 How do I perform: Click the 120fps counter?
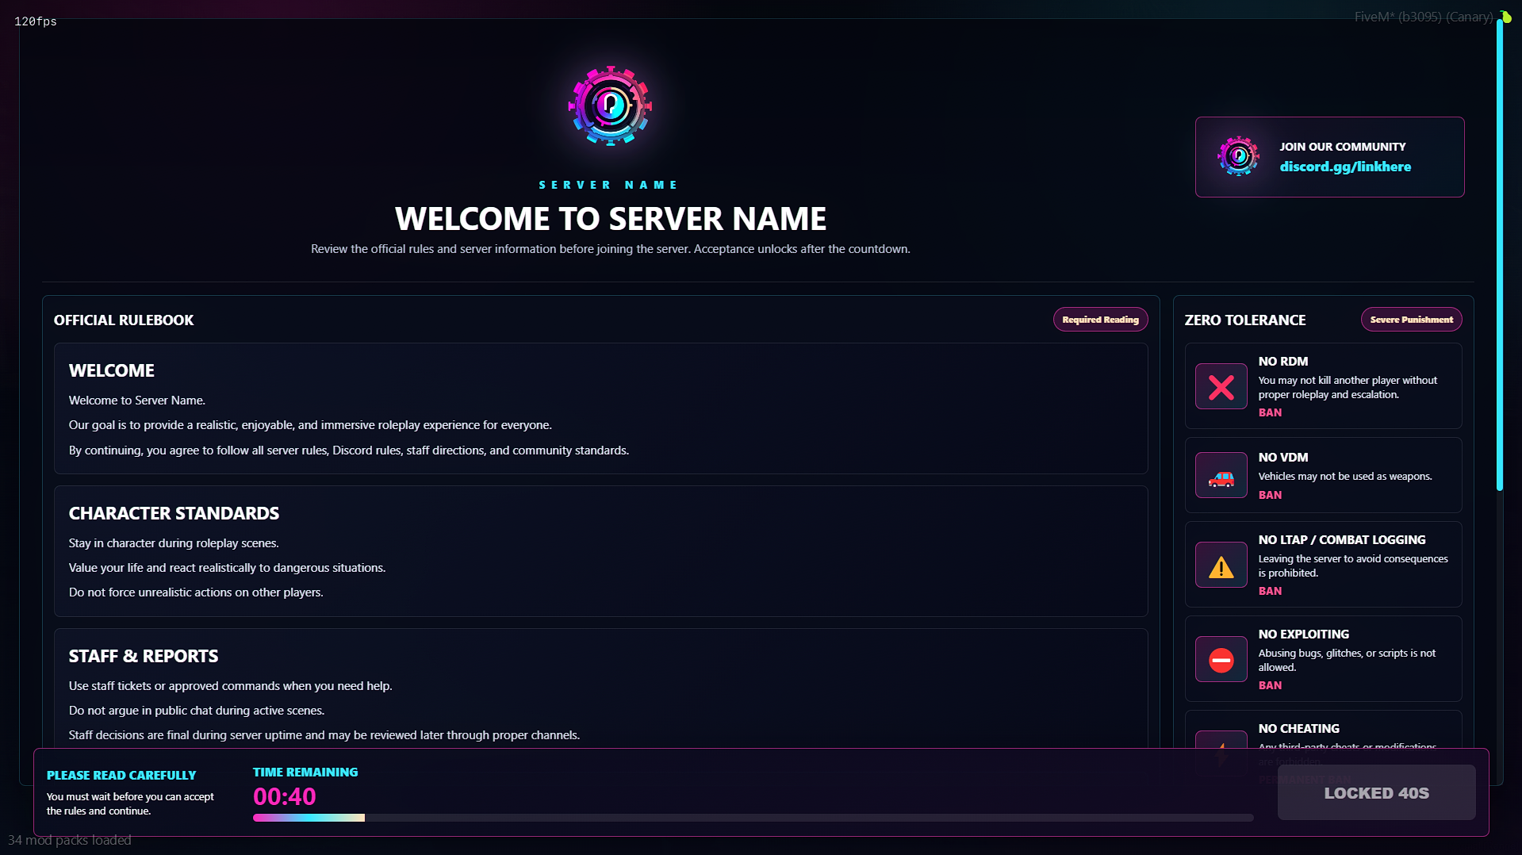[36, 21]
